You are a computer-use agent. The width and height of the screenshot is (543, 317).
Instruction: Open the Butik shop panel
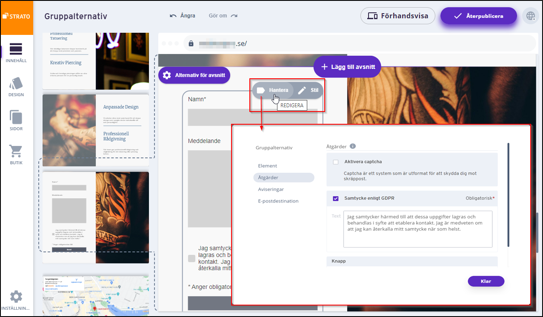coord(16,154)
